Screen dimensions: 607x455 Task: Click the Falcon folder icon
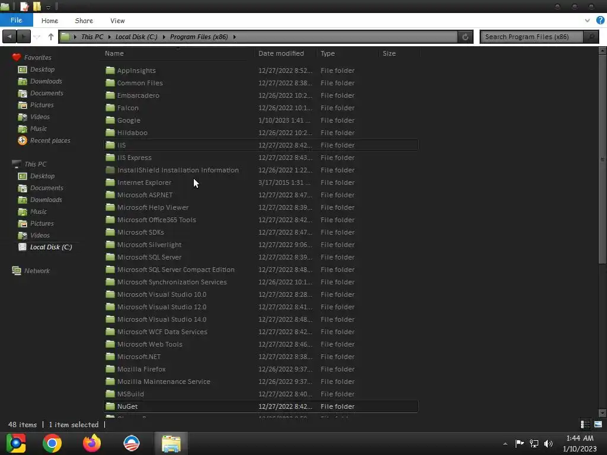tap(110, 108)
